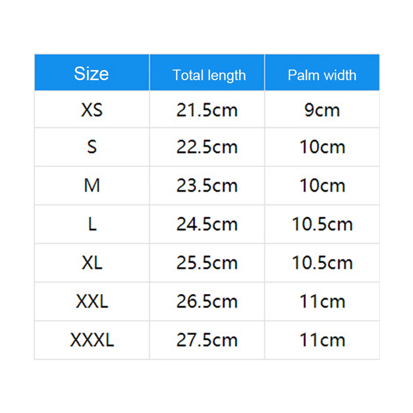Select palm width 10.5cm in XL row
The image size is (413, 413).
pos(322,263)
